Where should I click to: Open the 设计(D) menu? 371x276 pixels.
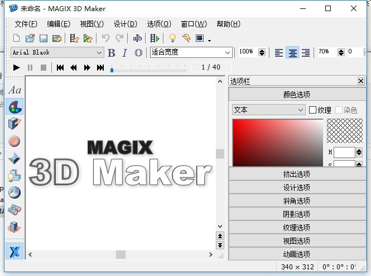[x=125, y=24]
